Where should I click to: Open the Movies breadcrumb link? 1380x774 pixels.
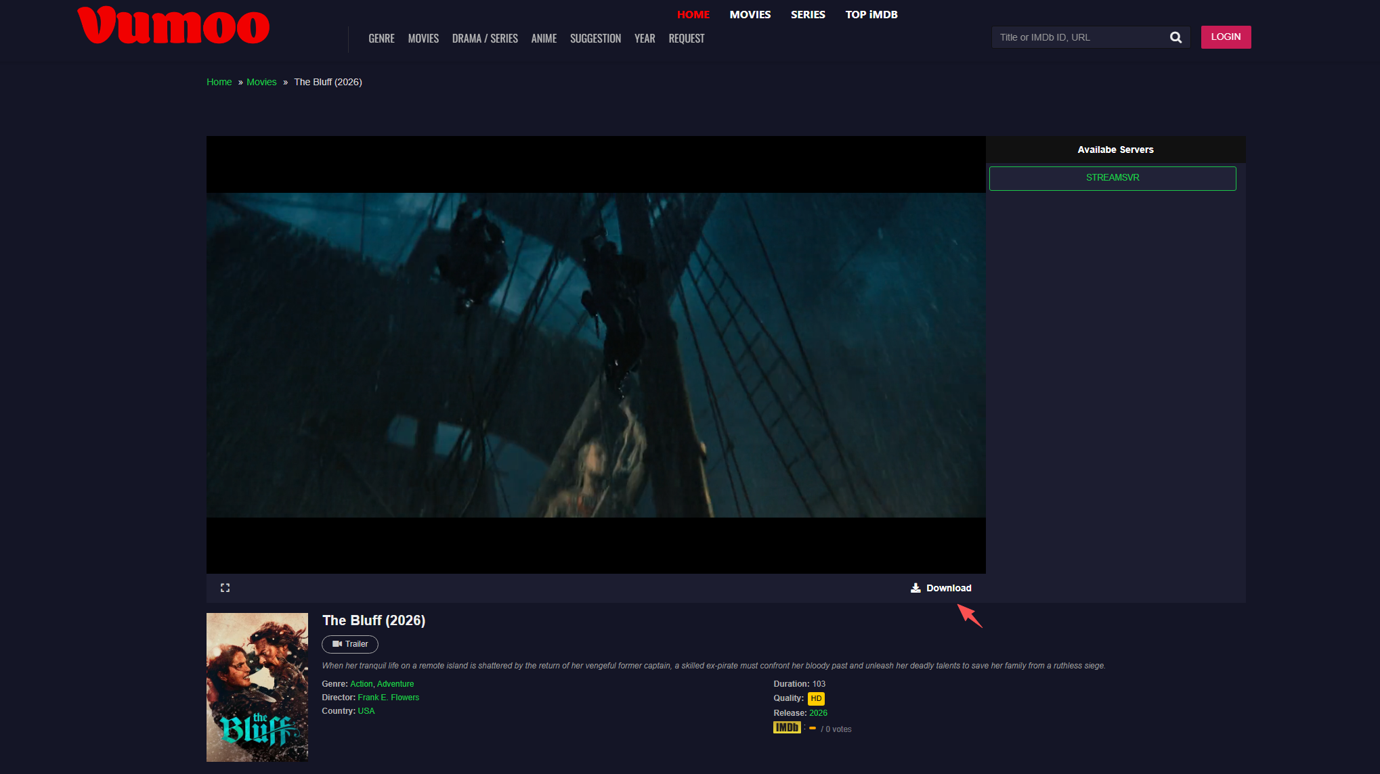point(261,82)
